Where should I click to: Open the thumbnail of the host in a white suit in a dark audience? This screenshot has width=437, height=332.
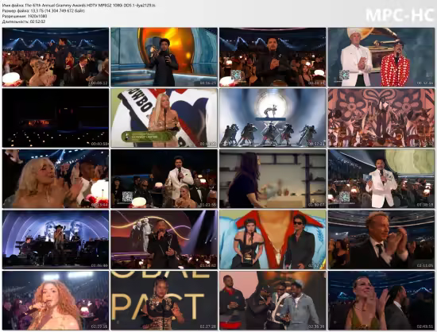pyautogui.click(x=164, y=179)
